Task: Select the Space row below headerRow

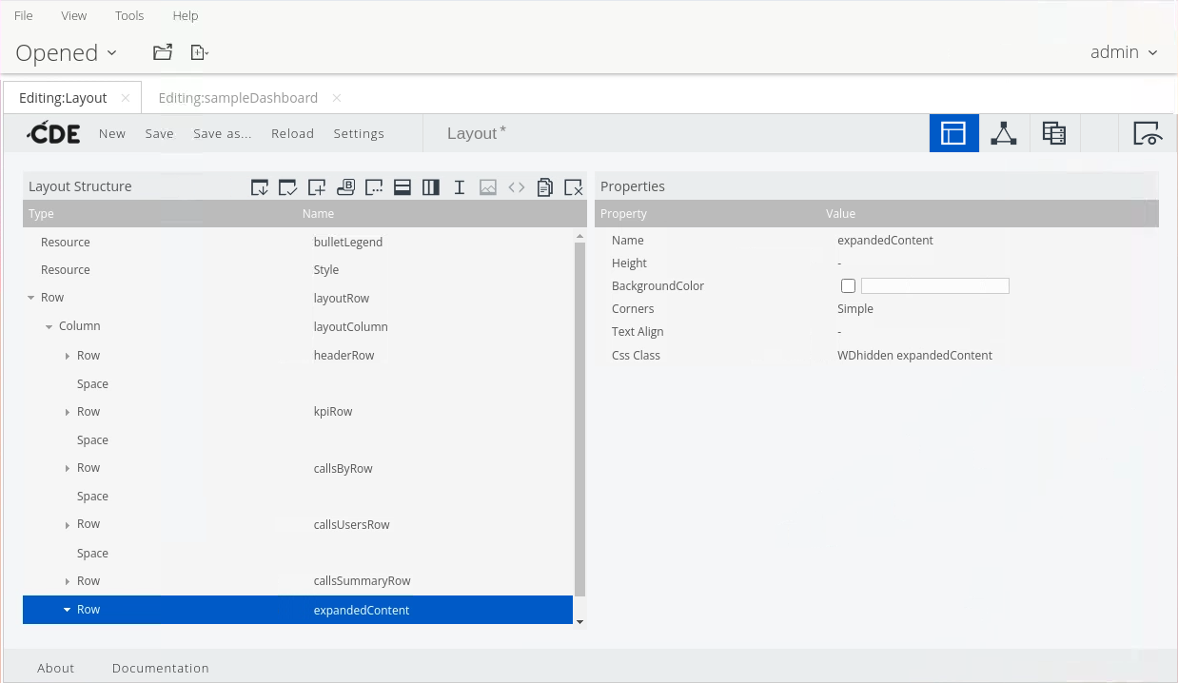Action: point(298,384)
